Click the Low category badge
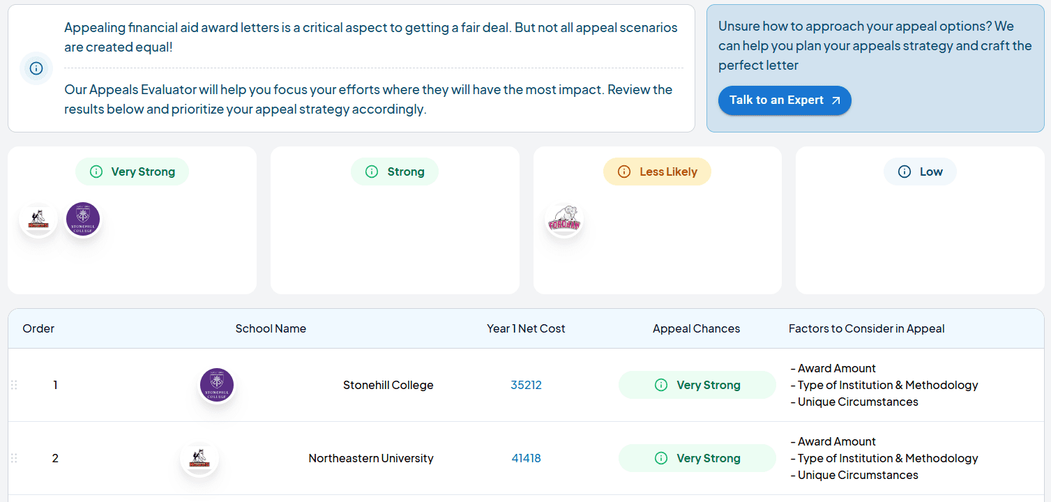Image resolution: width=1051 pixels, height=502 pixels. [x=920, y=172]
